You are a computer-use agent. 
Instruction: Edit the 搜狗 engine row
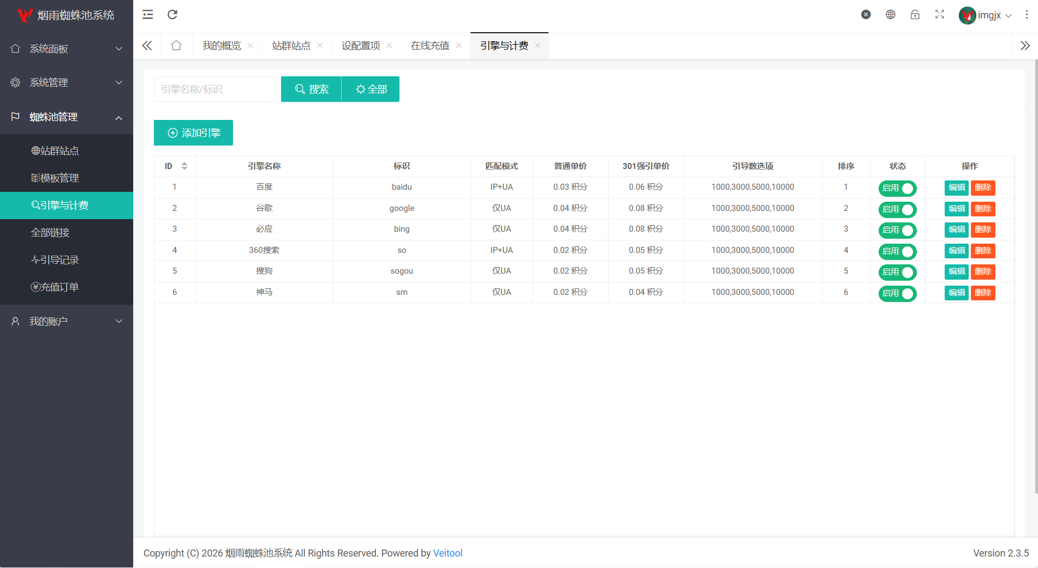click(x=957, y=271)
